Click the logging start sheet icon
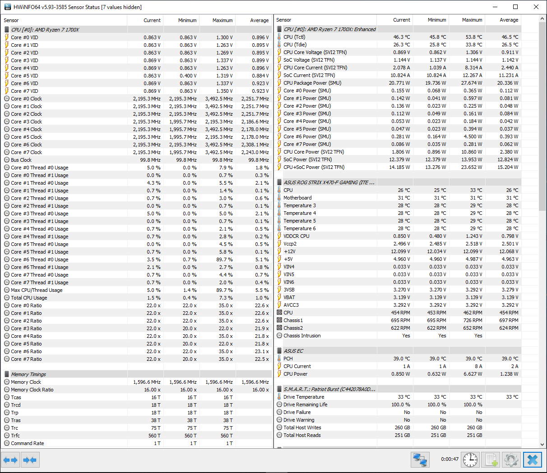This screenshot has width=547, height=473. 491,460
